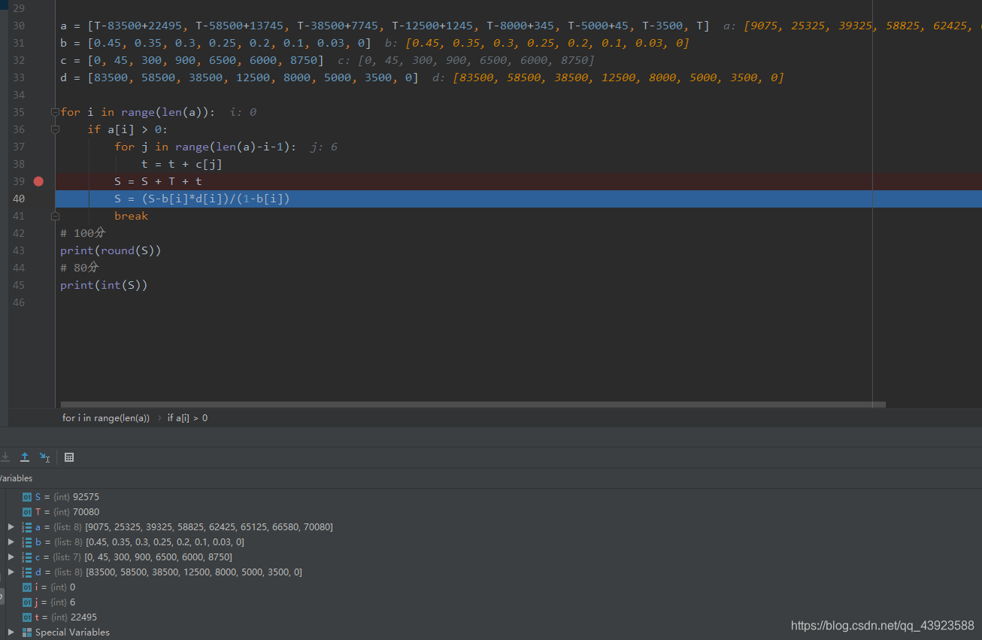Click the list type icon beside variable d
The image size is (982, 640).
pyautogui.click(x=27, y=572)
